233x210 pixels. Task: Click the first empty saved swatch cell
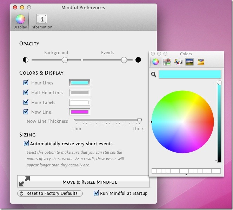click(x=154, y=171)
